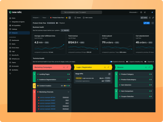This screenshot has width=163, height=122.
Task: Expand the Audience Segmentation step
Action: click(x=54, y=79)
